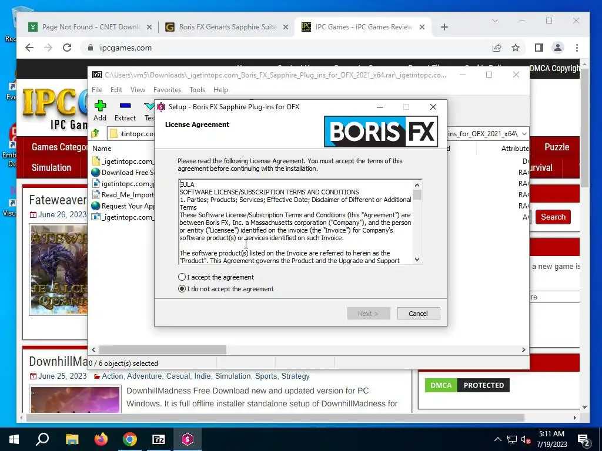The width and height of the screenshot is (602, 451).
Task: Select 'Read_Me_Import' file in 7-Zip
Action: 123,195
